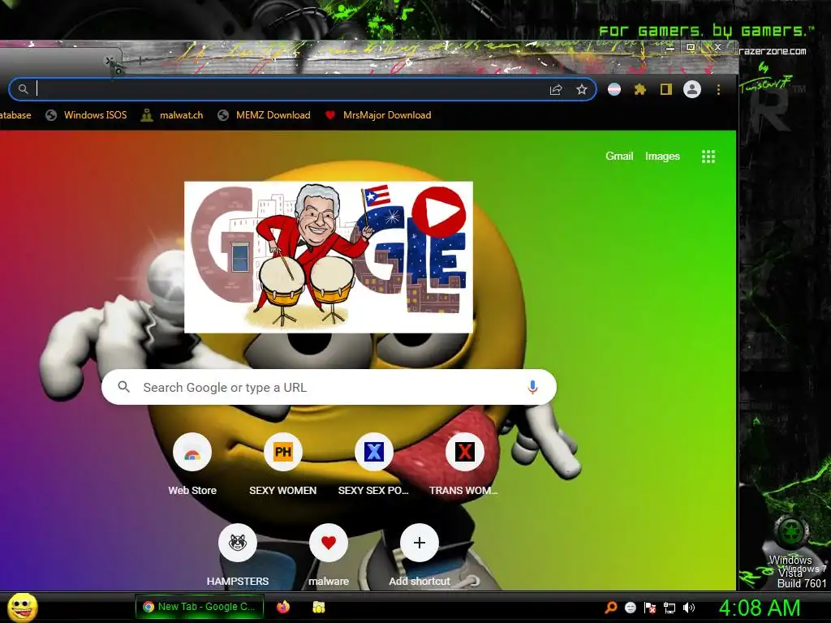Add a new tab with plus button
This screenshot has height=623, width=831.
pyautogui.click(x=140, y=60)
